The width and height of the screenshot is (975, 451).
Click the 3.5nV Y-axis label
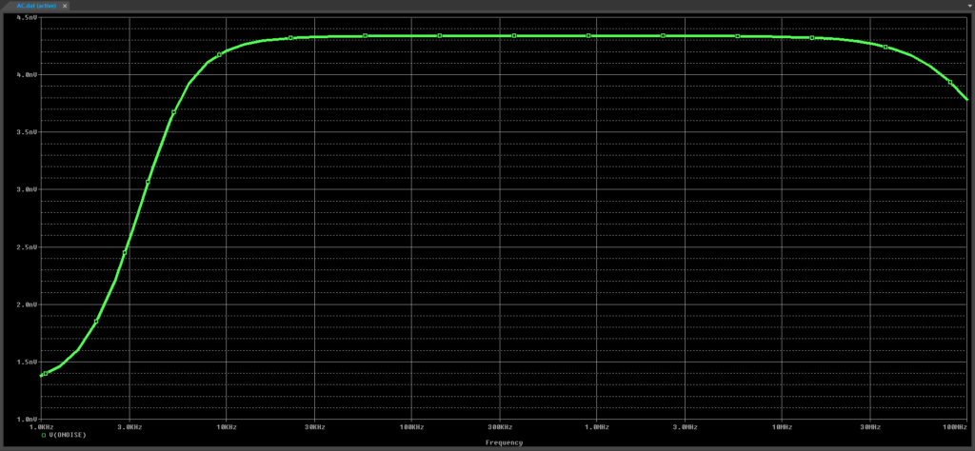click(x=27, y=132)
